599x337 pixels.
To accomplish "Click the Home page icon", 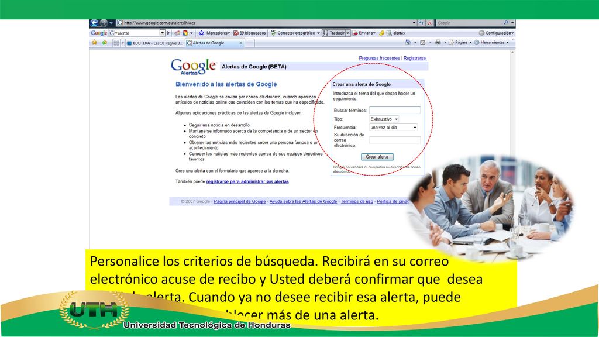I will click(x=408, y=42).
